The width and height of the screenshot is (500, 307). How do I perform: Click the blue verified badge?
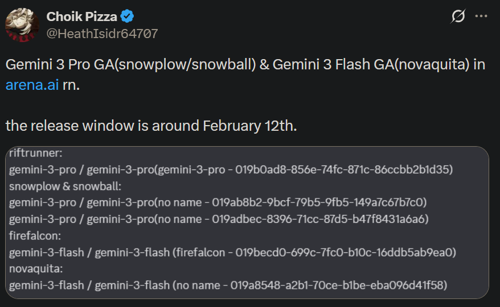(x=128, y=16)
